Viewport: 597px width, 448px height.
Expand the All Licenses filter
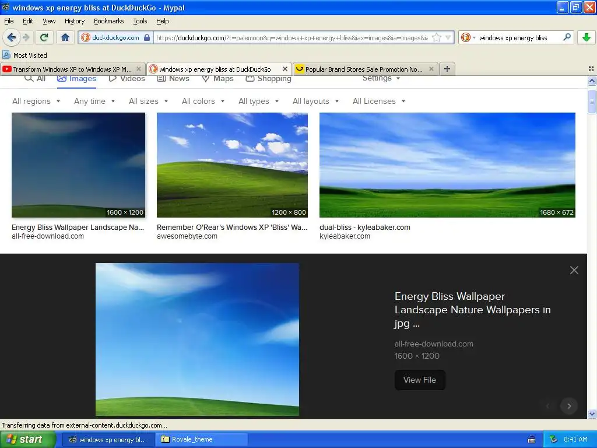(379, 101)
